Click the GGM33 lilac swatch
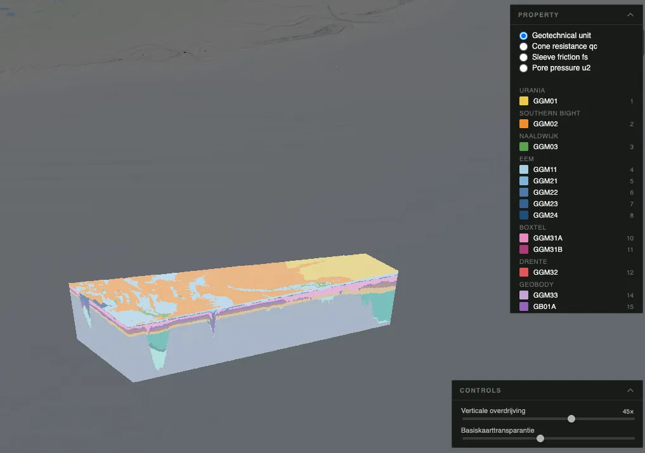Image resolution: width=645 pixels, height=453 pixels. coord(524,295)
